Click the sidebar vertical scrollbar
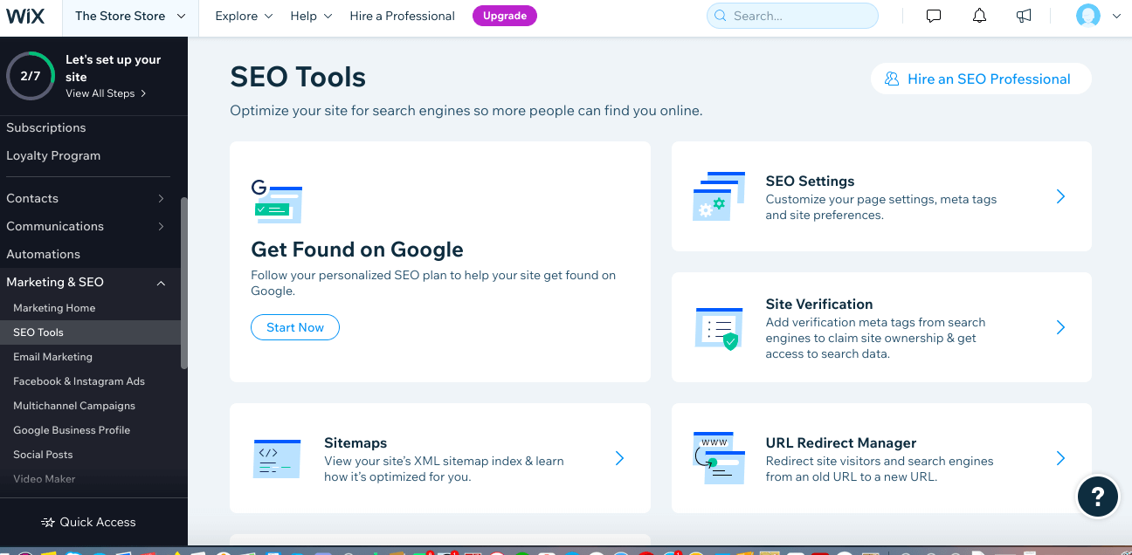Screen dimensions: 1132x555 183,284
